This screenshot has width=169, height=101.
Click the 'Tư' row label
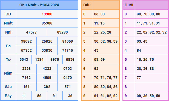[8, 59]
